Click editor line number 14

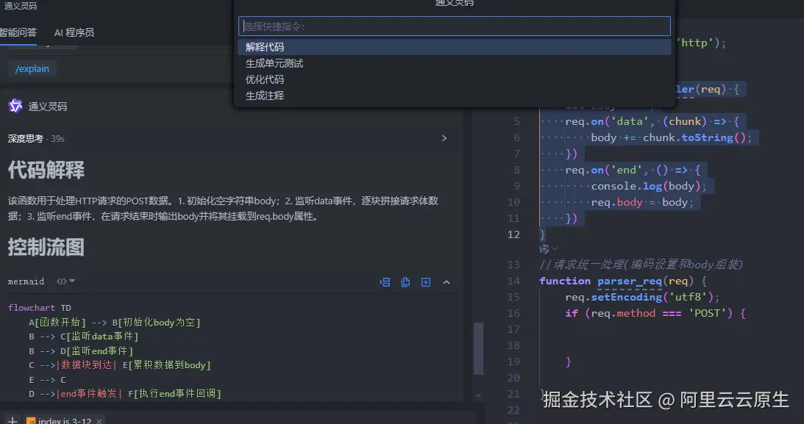click(513, 281)
